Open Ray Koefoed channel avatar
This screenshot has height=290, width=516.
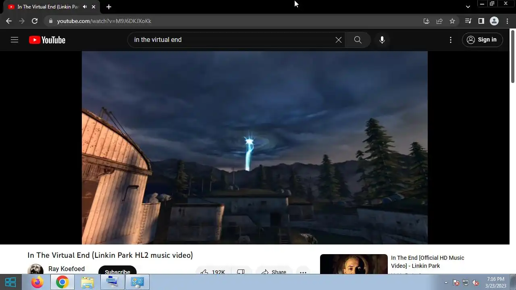(35, 269)
